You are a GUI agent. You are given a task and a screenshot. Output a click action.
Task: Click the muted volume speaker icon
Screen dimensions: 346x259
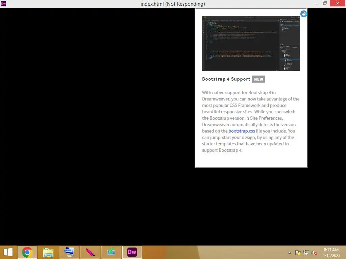pyautogui.click(x=314, y=253)
